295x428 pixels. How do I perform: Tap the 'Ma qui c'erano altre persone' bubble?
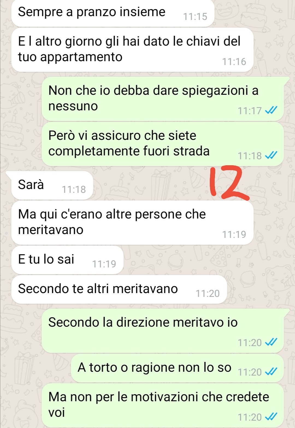pyautogui.click(x=132, y=223)
